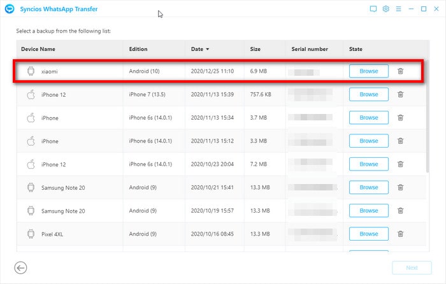
Task: Browse the xiaomi backup
Action: click(x=369, y=71)
